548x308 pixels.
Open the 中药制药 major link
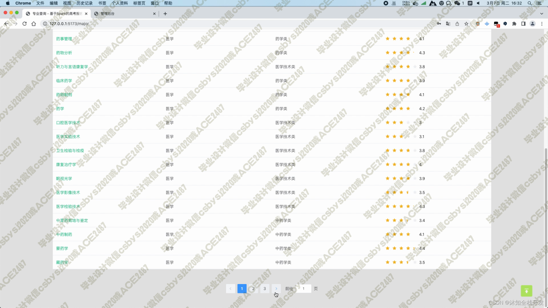64,234
